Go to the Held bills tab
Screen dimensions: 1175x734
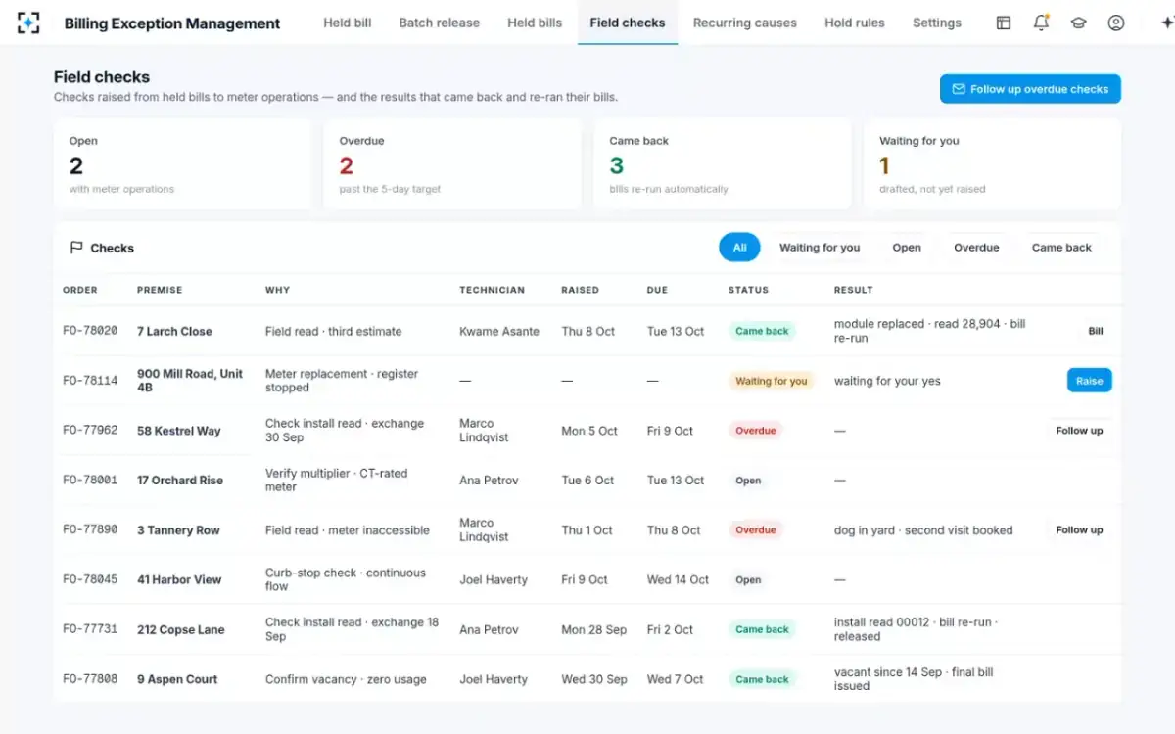(535, 23)
